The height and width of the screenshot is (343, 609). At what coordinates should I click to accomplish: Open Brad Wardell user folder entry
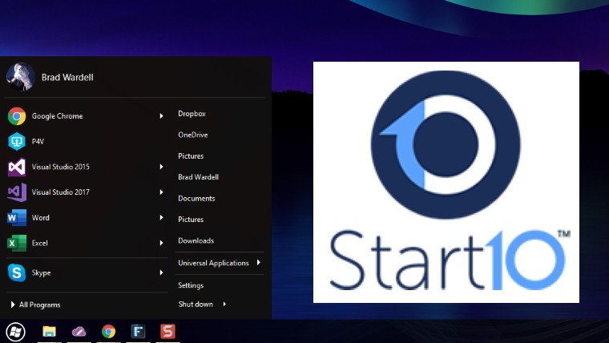pyautogui.click(x=199, y=177)
